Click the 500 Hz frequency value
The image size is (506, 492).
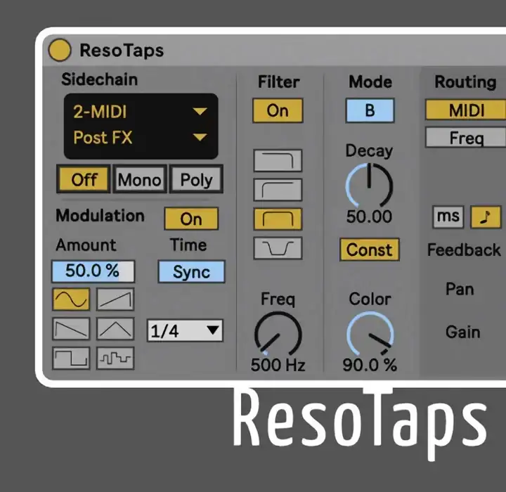278,365
